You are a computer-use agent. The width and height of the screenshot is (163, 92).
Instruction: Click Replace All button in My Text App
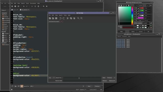tap(112, 81)
